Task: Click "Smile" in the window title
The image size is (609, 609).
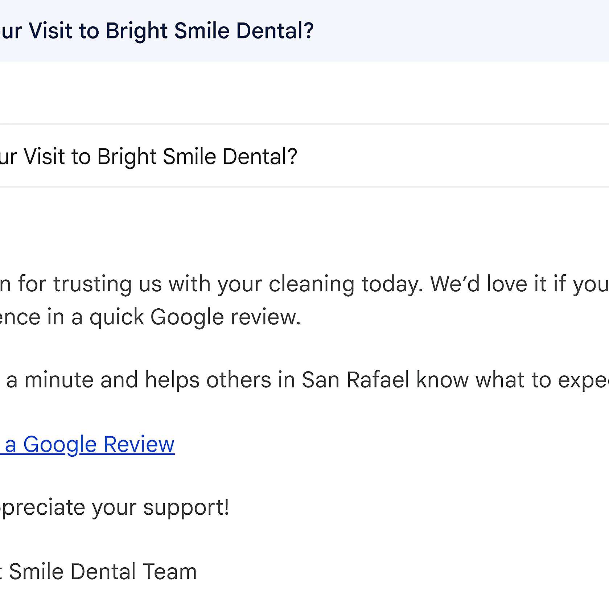Action: (202, 31)
